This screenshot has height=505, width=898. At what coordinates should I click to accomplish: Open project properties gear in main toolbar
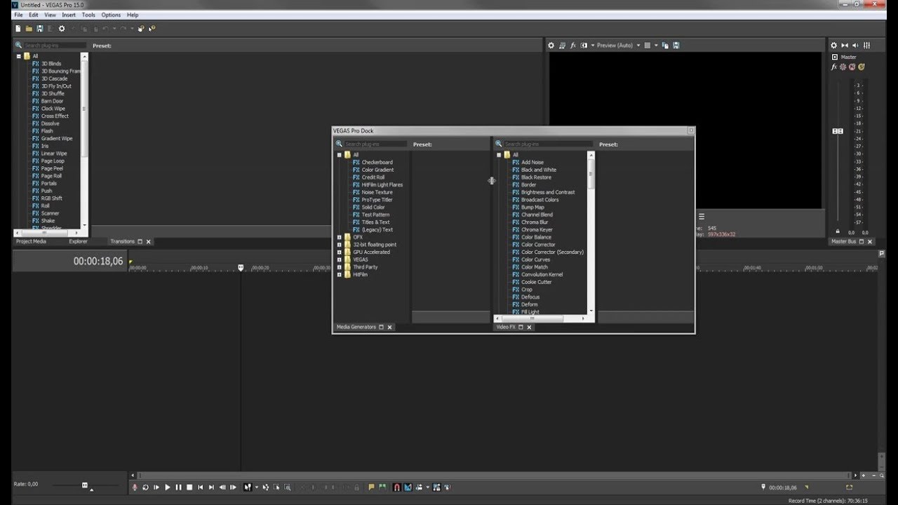[62, 29]
